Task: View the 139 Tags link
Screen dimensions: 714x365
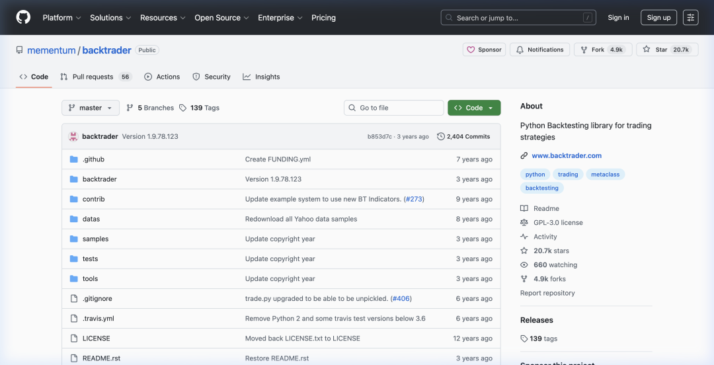Action: coord(200,108)
